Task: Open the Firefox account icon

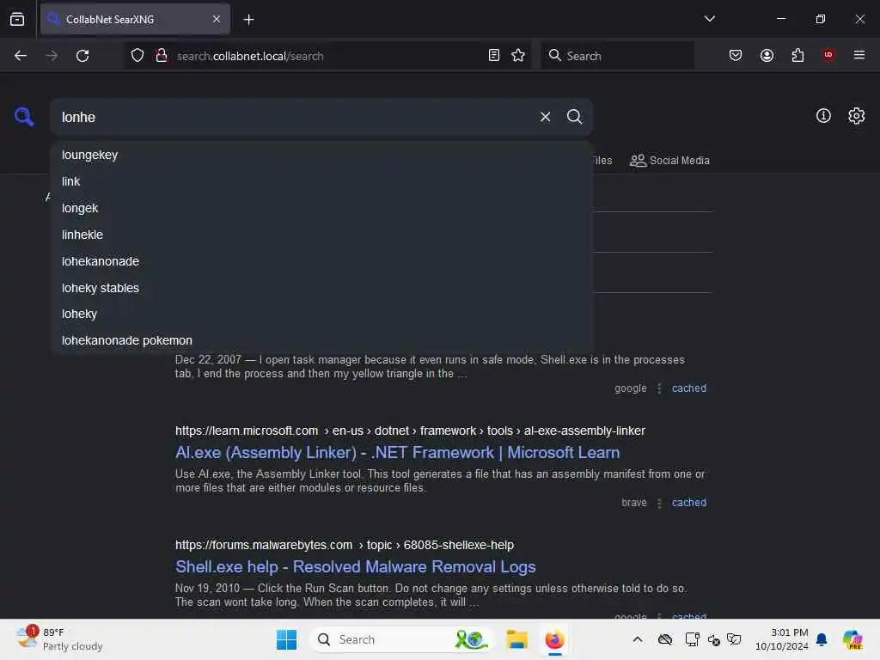Action: point(767,56)
